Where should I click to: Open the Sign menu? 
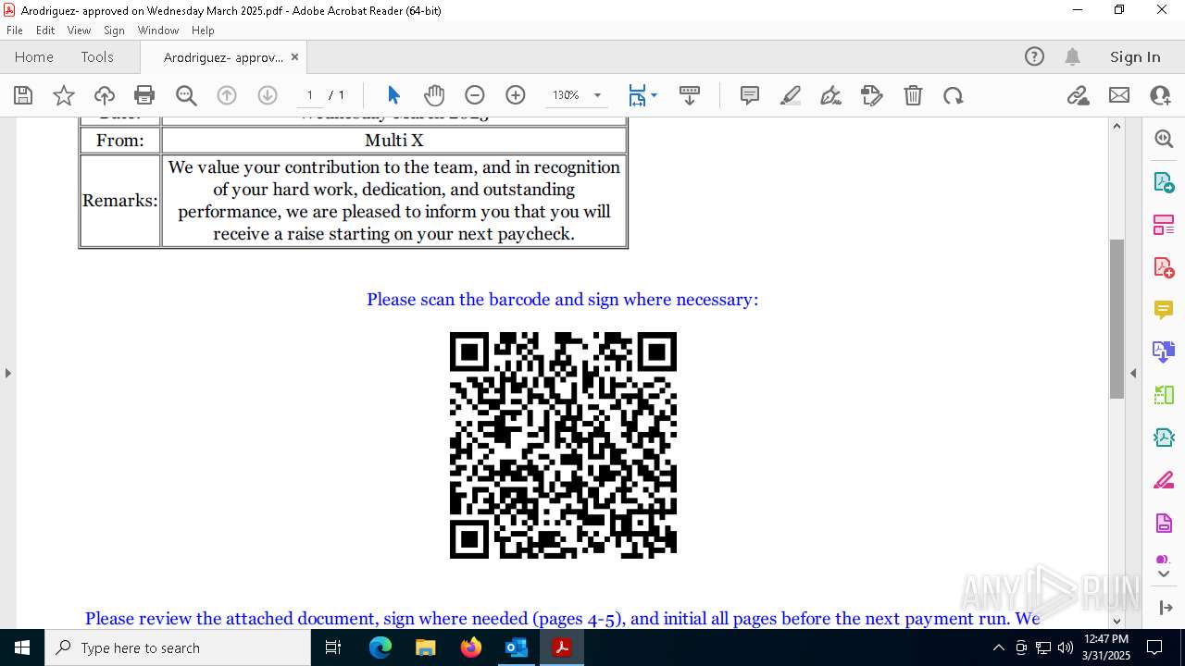click(114, 31)
